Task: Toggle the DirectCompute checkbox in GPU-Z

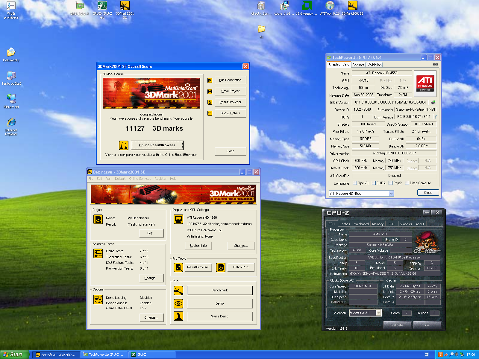Action: click(x=407, y=183)
